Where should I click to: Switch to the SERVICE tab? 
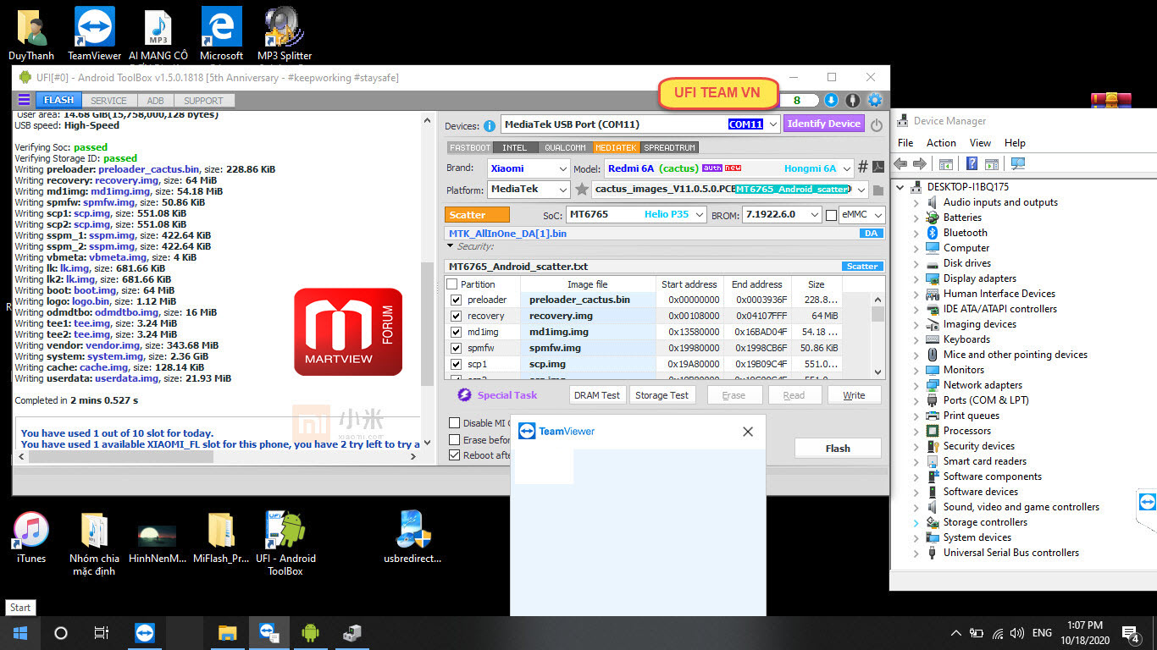click(x=108, y=100)
